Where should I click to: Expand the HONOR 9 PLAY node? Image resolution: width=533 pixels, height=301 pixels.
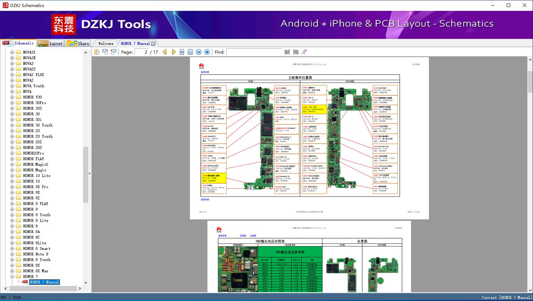[12, 204]
